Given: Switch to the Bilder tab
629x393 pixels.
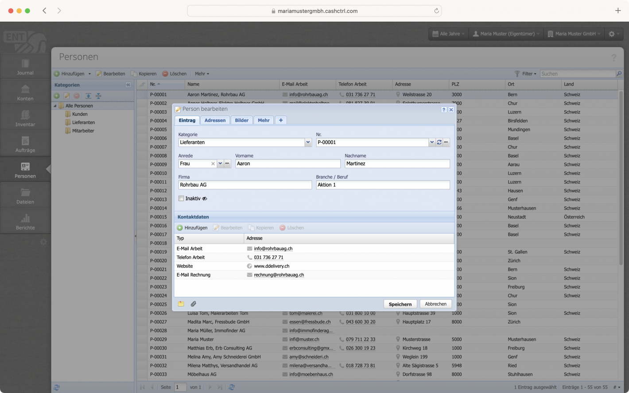Looking at the screenshot, I should (241, 120).
